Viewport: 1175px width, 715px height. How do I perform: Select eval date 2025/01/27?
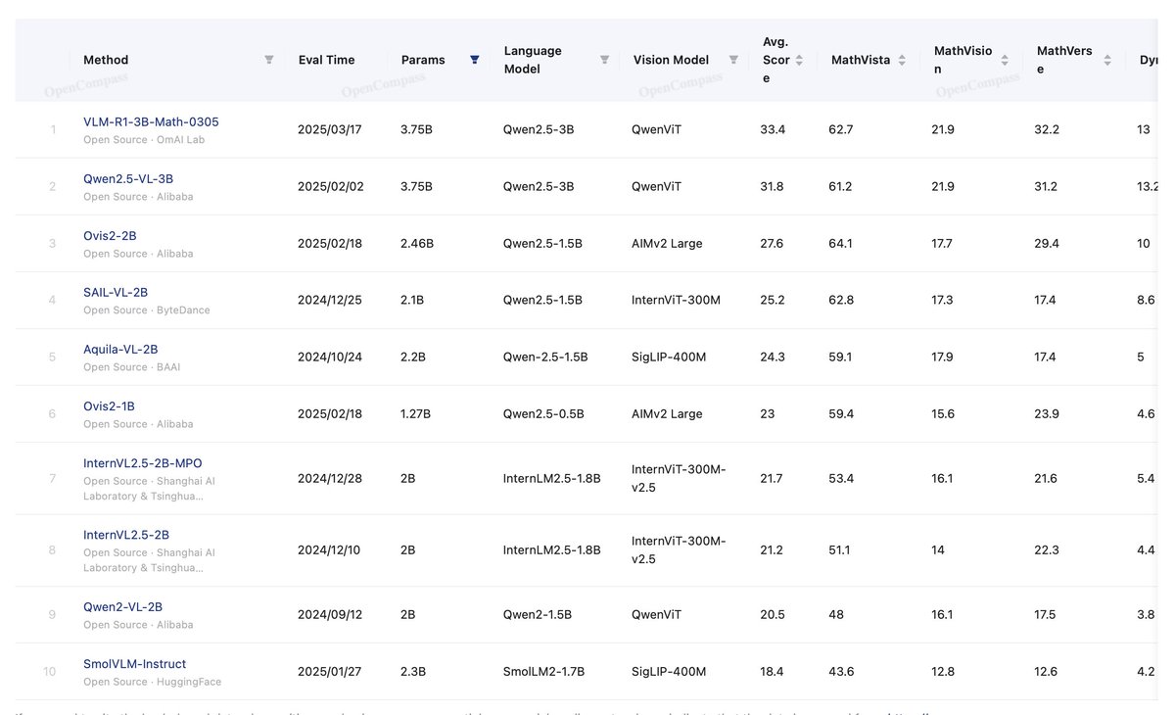[x=329, y=672]
